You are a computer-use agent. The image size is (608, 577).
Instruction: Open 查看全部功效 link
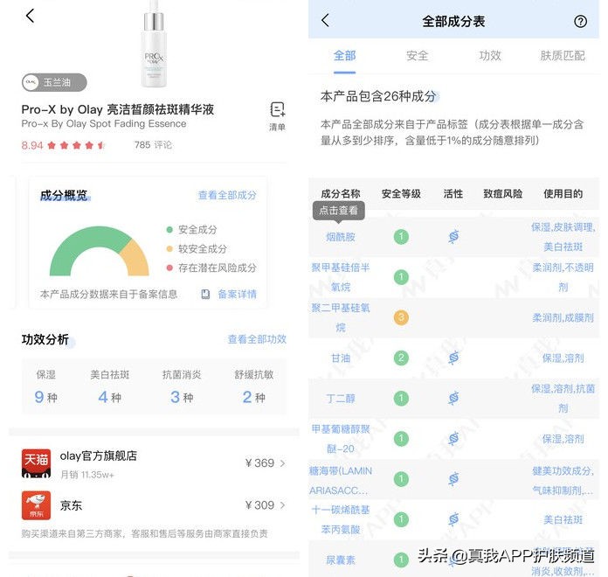[x=257, y=339]
